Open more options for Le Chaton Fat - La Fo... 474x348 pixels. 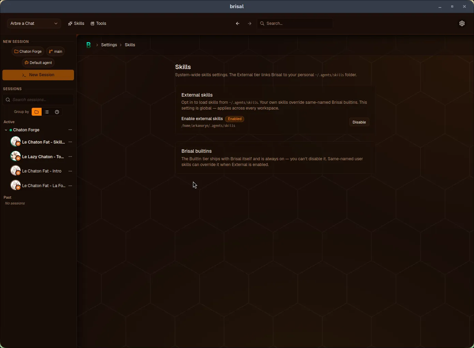[70, 186]
